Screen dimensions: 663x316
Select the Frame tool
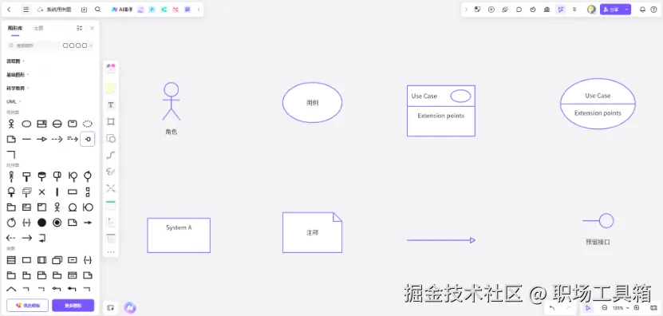coord(111,121)
